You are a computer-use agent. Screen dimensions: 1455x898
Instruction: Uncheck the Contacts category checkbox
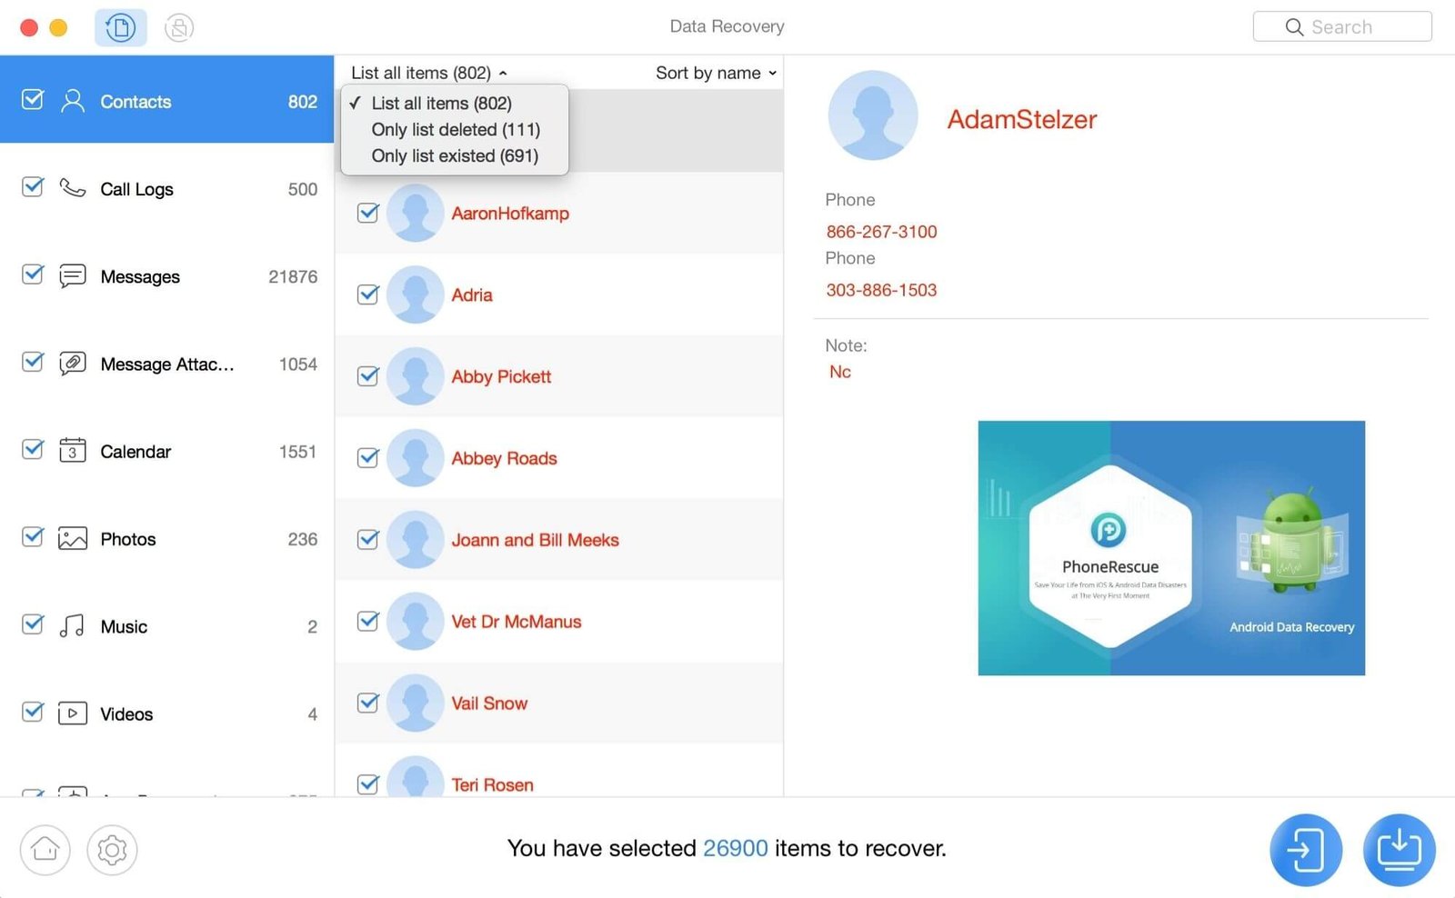33,99
